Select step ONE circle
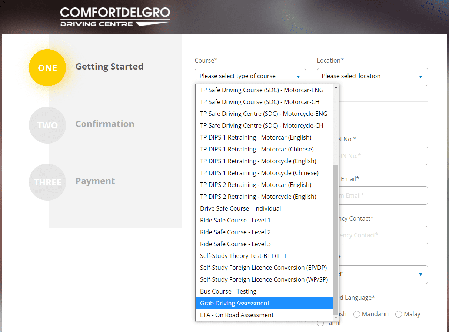 click(x=47, y=68)
